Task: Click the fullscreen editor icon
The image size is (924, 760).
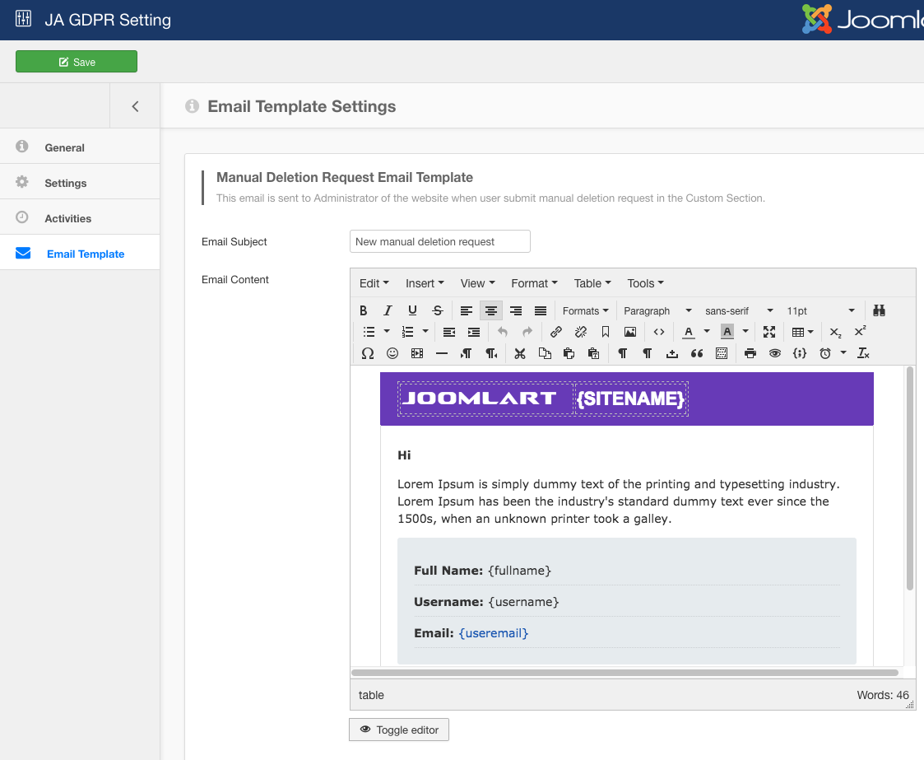Action: point(769,332)
